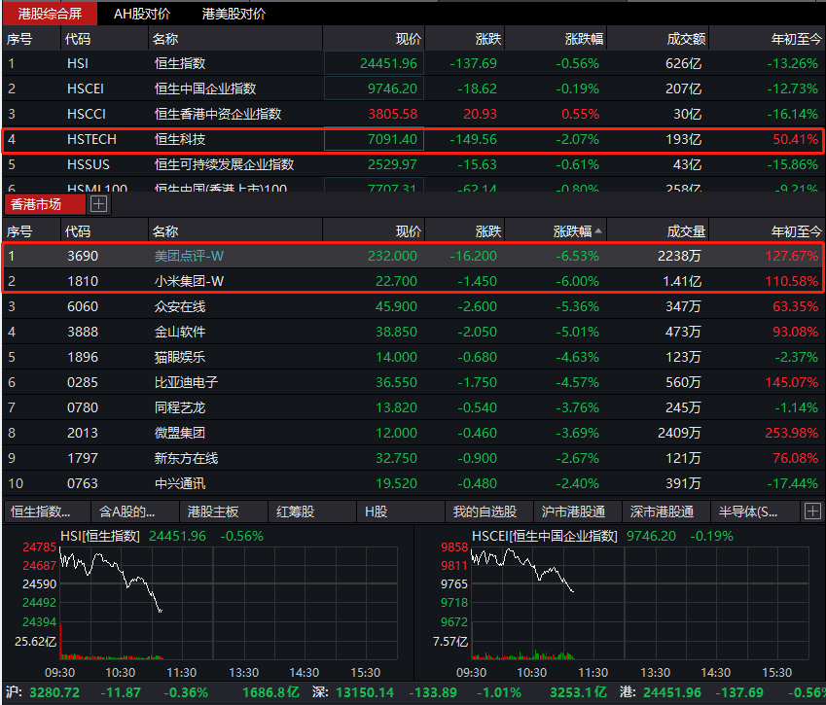Screen dimensions: 826x705
Task: Click stock code 1810
Action: coord(83,281)
